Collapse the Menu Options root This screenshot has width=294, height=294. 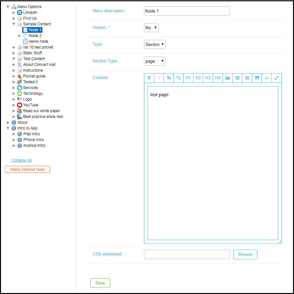click(8, 7)
